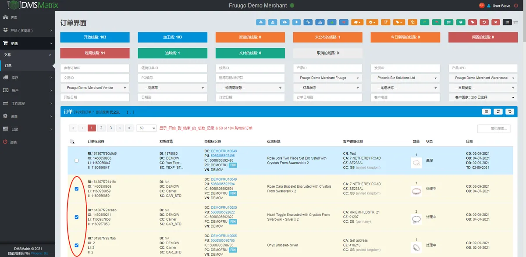Click the chain link toolbar icon
The width and height of the screenshot is (526, 257).
click(309, 22)
